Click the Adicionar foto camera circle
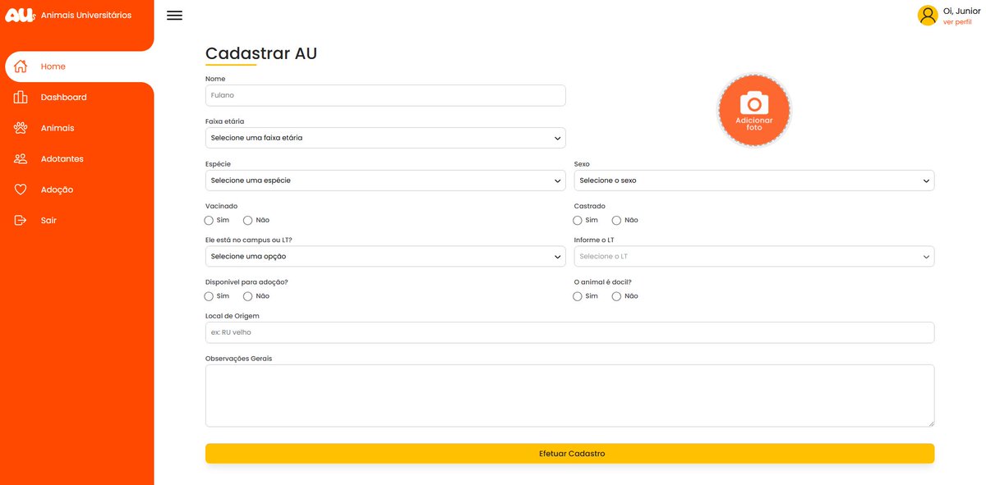 coord(754,110)
